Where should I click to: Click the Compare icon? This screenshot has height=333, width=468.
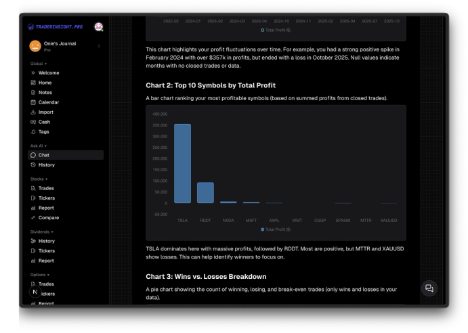(33, 218)
